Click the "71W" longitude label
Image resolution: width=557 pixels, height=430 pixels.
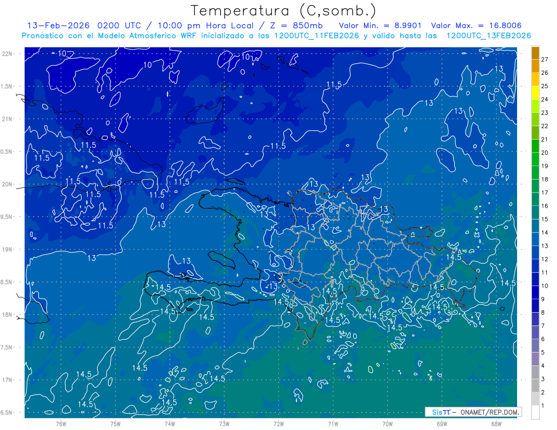pyautogui.click(x=333, y=424)
